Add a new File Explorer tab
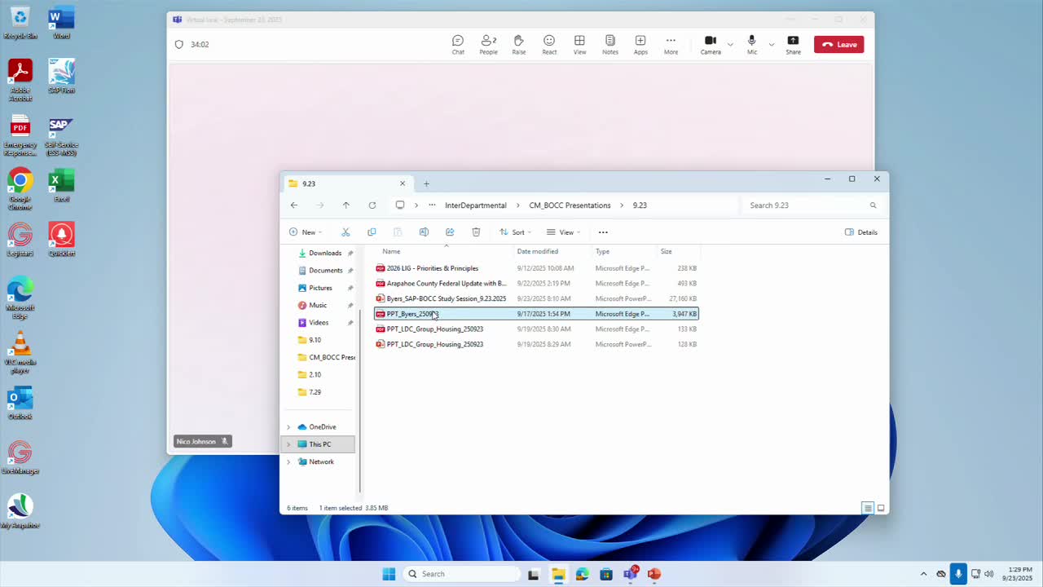1043x587 pixels. [426, 183]
